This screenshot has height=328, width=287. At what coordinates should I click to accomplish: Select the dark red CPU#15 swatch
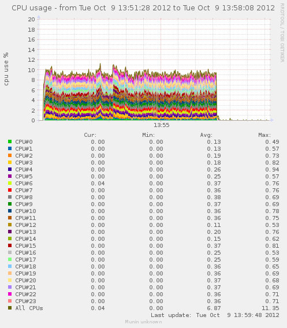click(10, 245)
